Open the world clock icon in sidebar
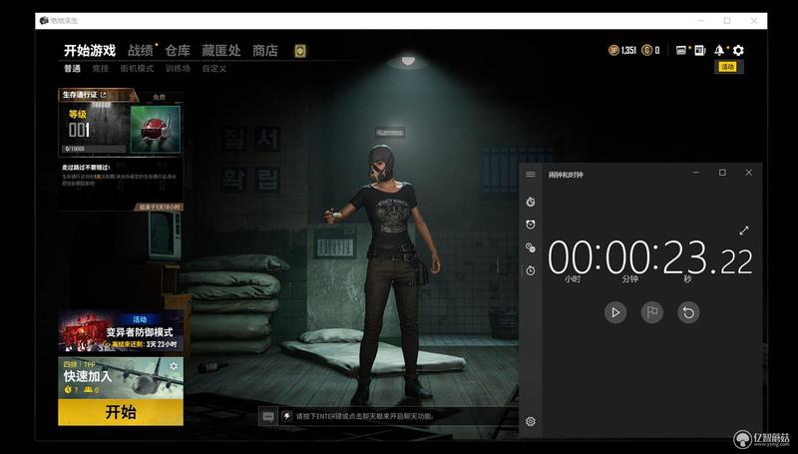The image size is (798, 454). click(x=531, y=247)
